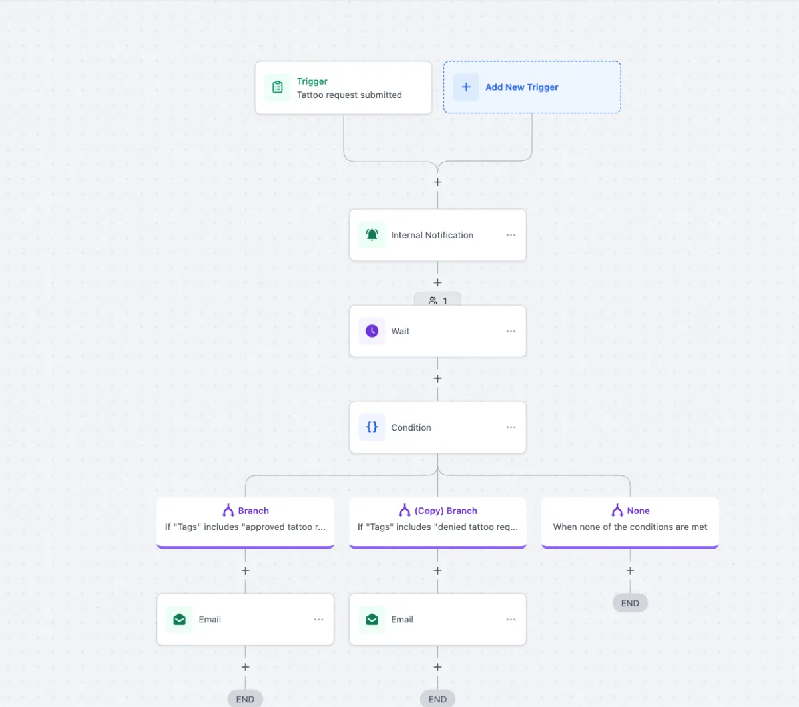
Task: Click the branch icon next to Branch
Action: (x=228, y=511)
